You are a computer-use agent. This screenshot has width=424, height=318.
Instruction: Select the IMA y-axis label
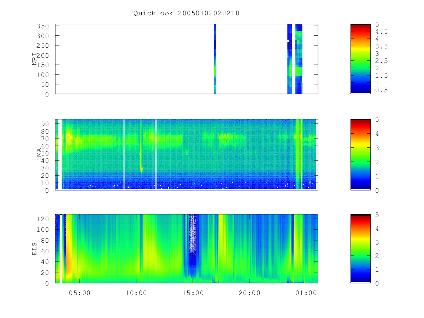pos(39,155)
